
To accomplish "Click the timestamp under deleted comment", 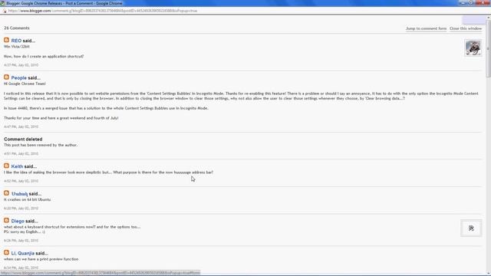I will 21,153.
